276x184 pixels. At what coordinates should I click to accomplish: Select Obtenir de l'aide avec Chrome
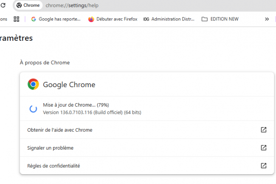tap(59, 130)
